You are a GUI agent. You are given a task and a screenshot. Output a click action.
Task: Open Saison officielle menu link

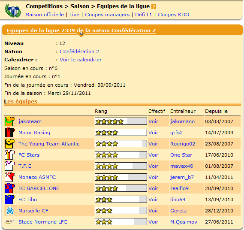pos(45,15)
